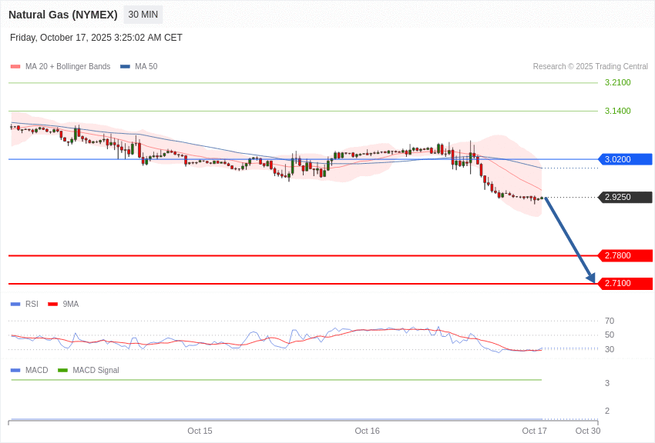Click the Oct 30 date axis label
This screenshot has height=443, width=655.
pos(588,431)
